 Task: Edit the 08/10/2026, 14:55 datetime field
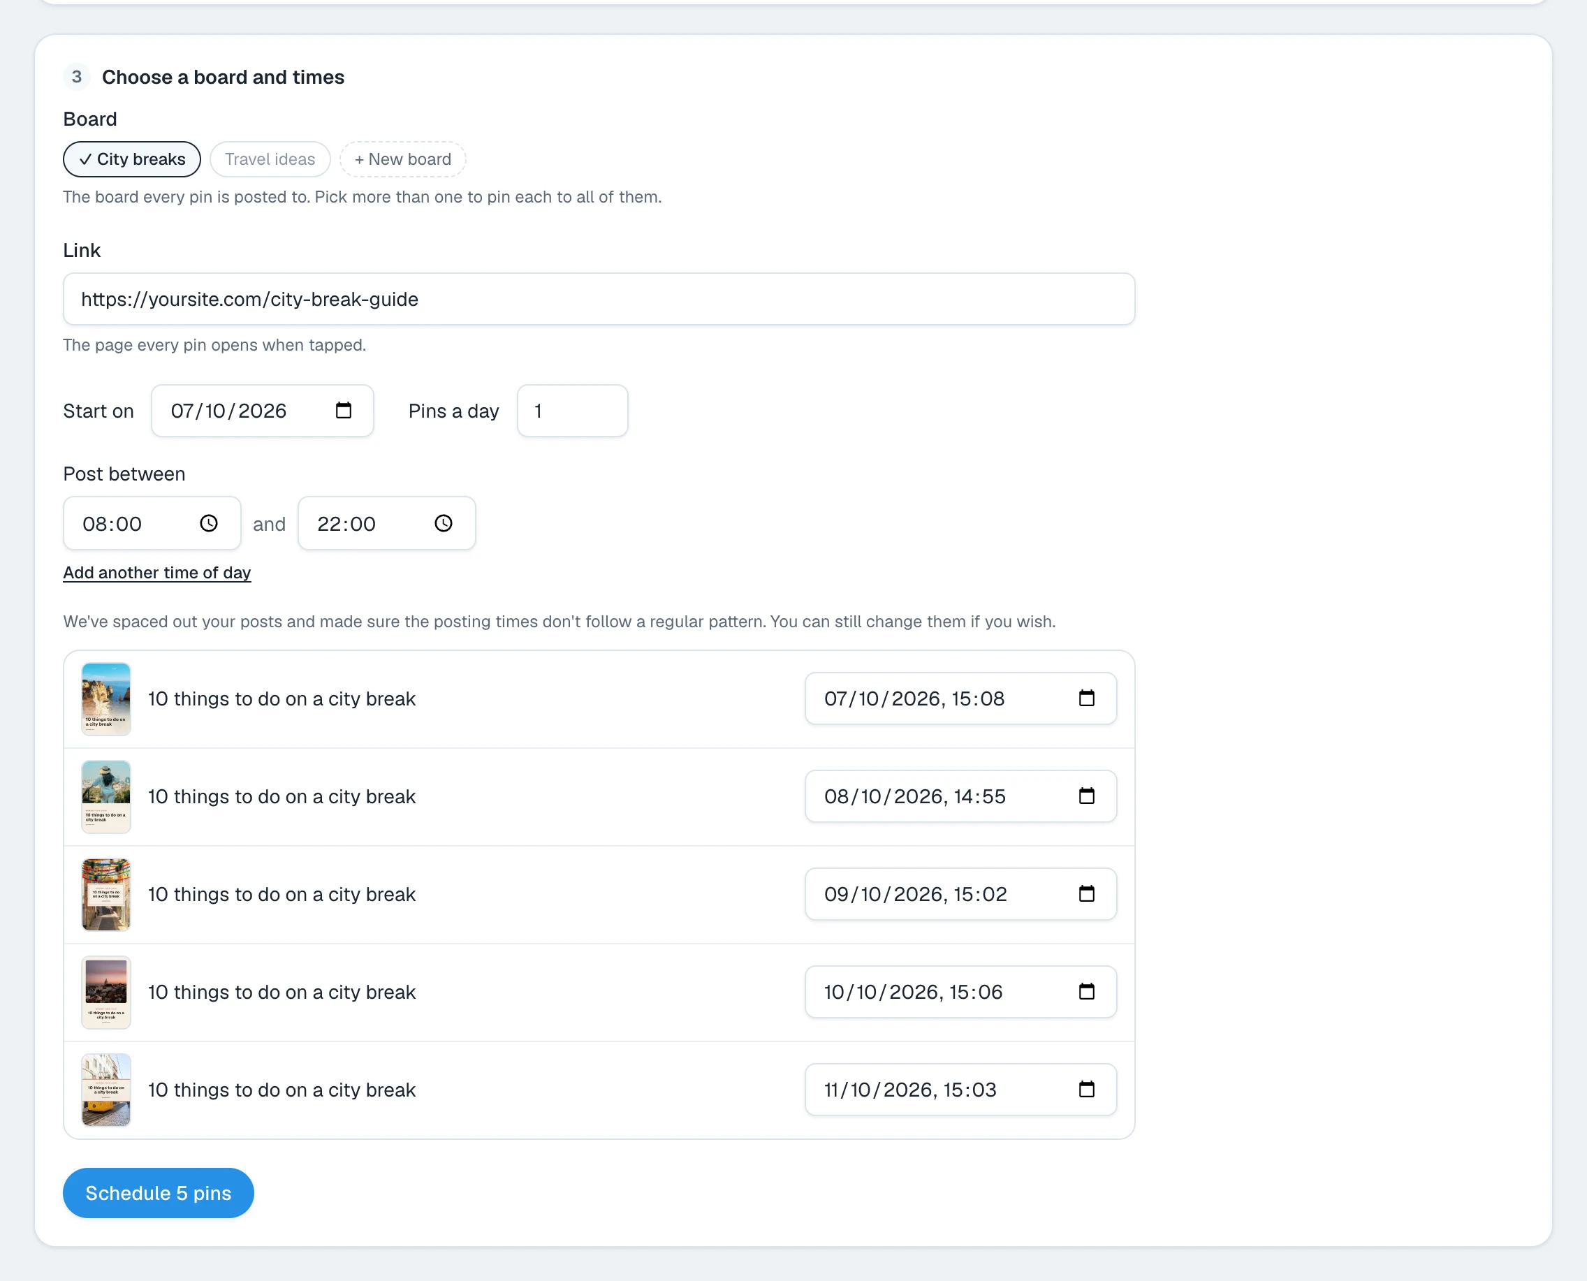pyautogui.click(x=960, y=796)
